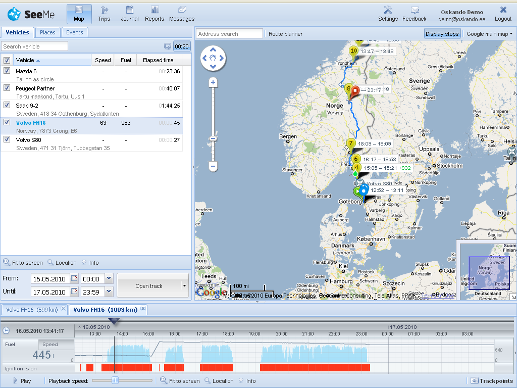Pan the map up
This screenshot has height=388, width=517.
pos(213,50)
